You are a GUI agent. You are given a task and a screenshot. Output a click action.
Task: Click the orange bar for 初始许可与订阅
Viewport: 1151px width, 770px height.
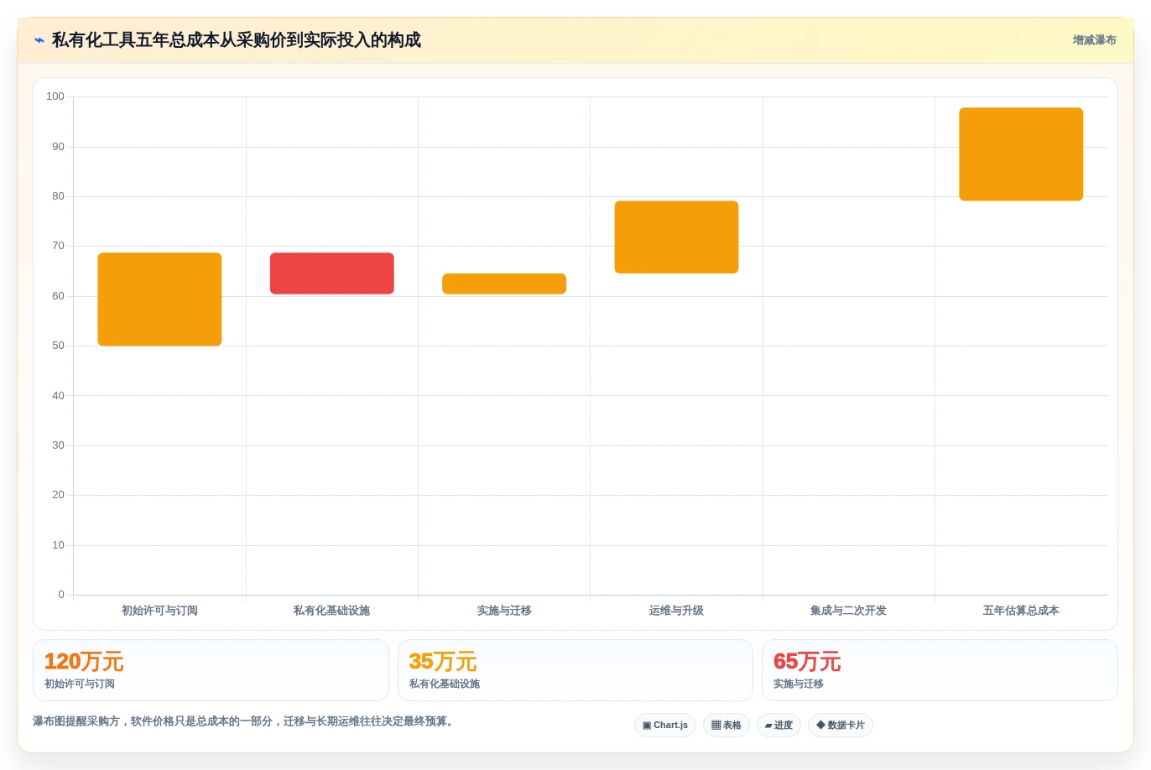(159, 299)
